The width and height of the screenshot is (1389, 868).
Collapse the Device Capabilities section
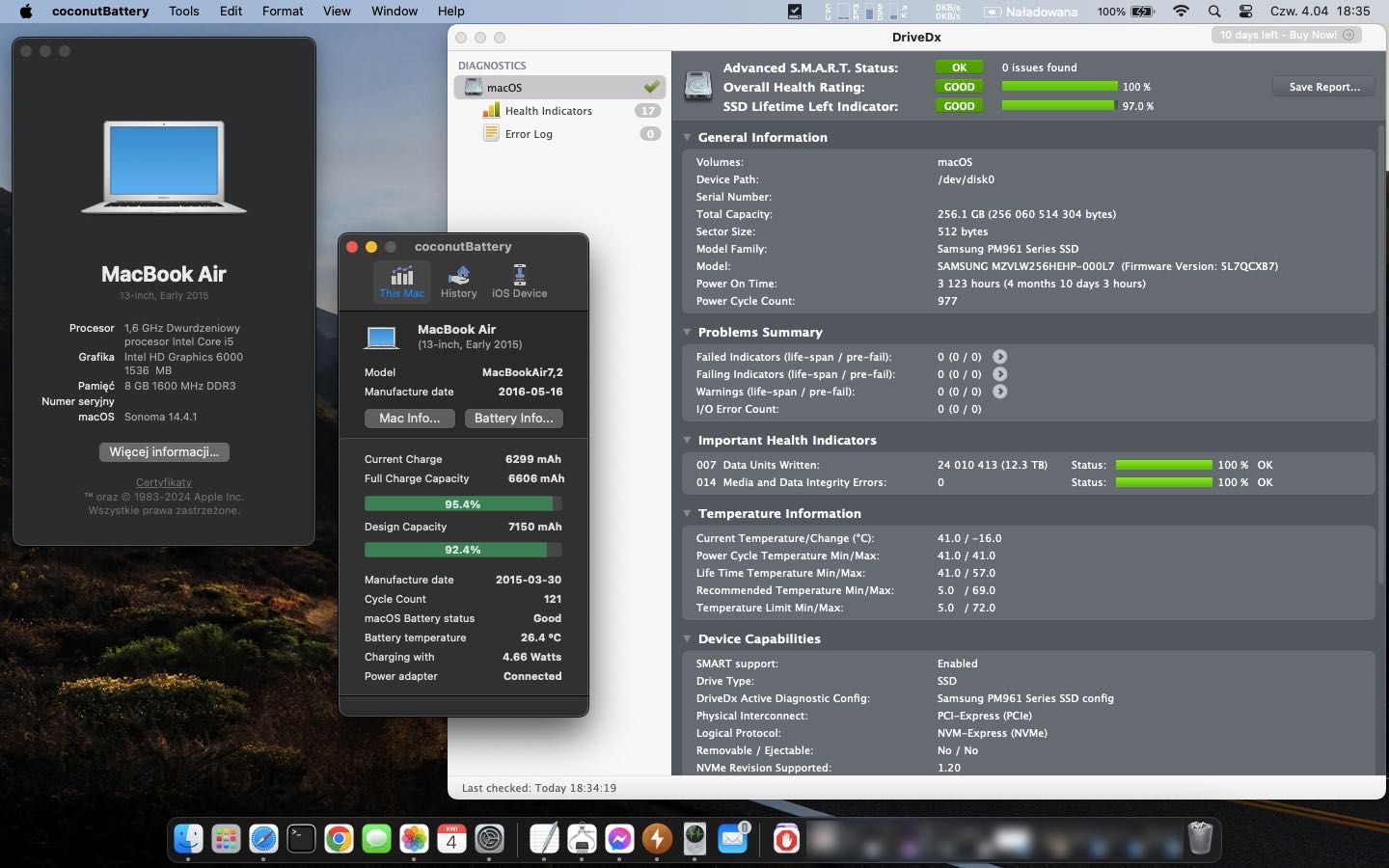687,638
